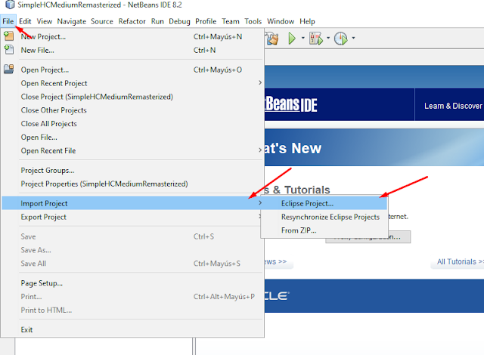Image resolution: width=484 pixels, height=355 pixels.
Task: Open the Tools menu
Action: [253, 21]
